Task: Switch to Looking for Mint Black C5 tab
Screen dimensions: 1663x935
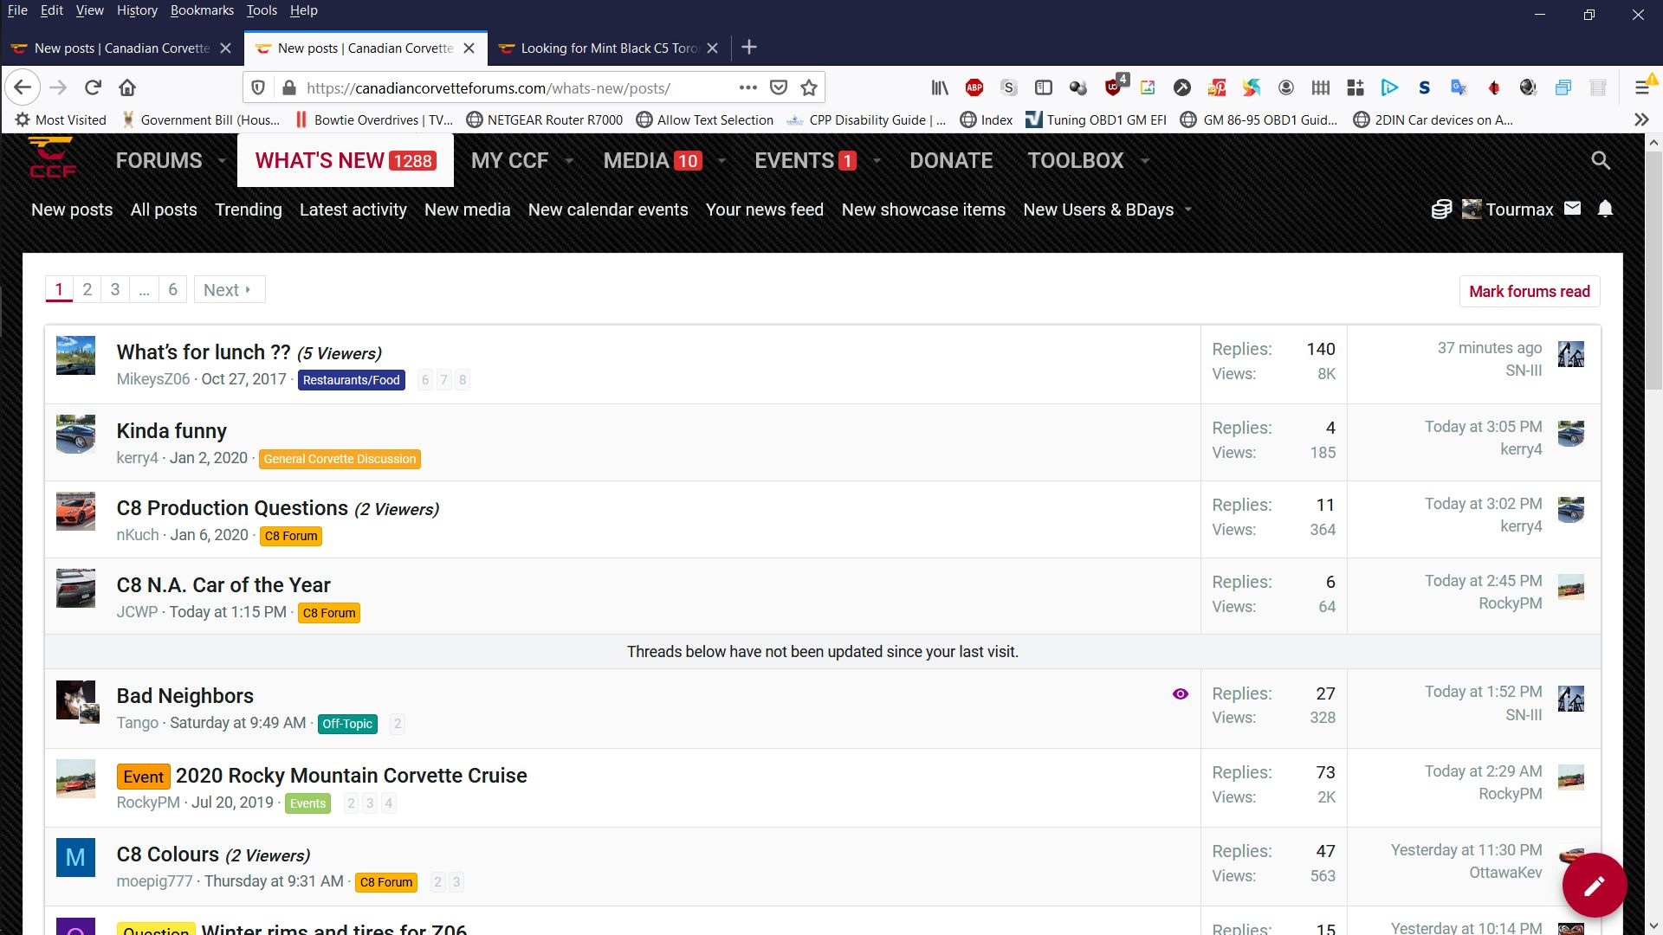Action: click(608, 48)
